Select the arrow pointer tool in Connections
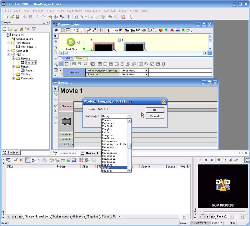 (56, 36)
